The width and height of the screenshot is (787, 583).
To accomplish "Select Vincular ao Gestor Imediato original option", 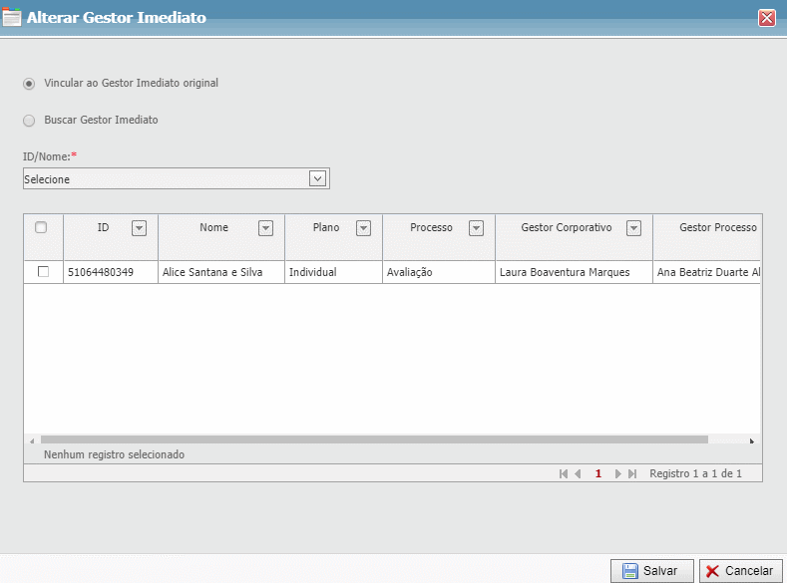I will pyautogui.click(x=29, y=84).
